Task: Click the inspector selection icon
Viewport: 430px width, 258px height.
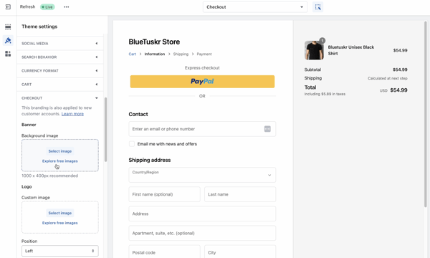Action: point(317,7)
